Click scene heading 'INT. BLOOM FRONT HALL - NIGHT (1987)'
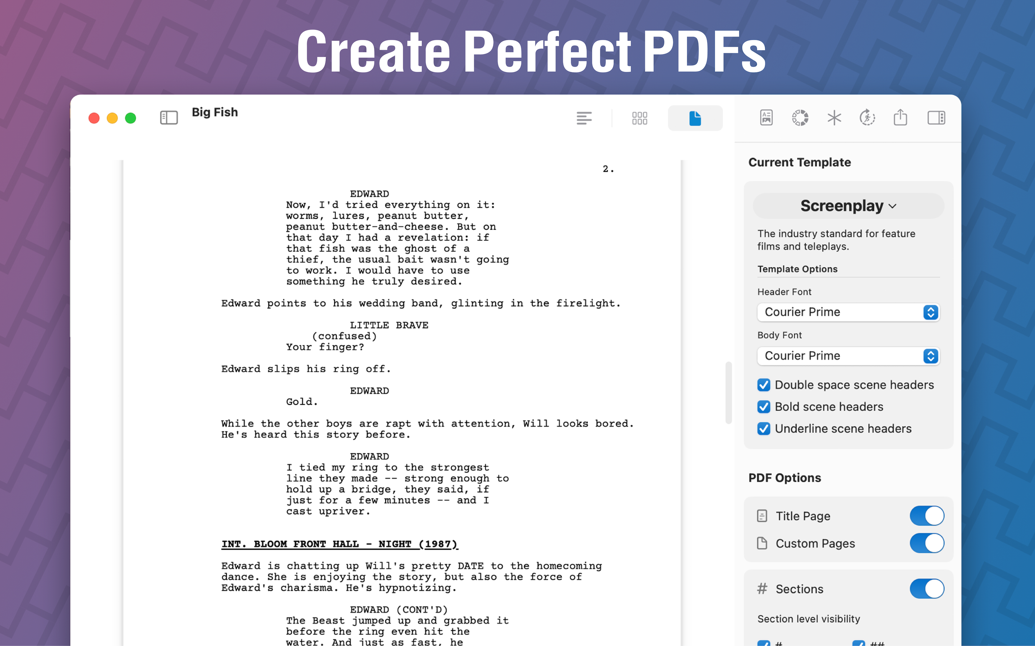 point(340,544)
